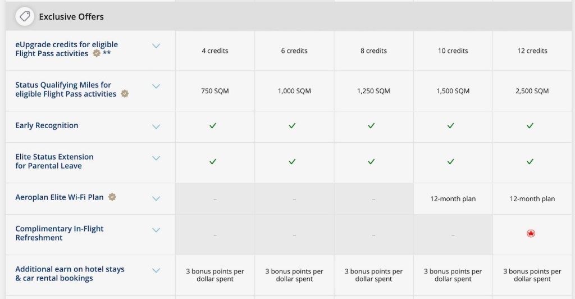Click the 12-month plan cell in fourth column
The height and width of the screenshot is (299, 575).
453,199
